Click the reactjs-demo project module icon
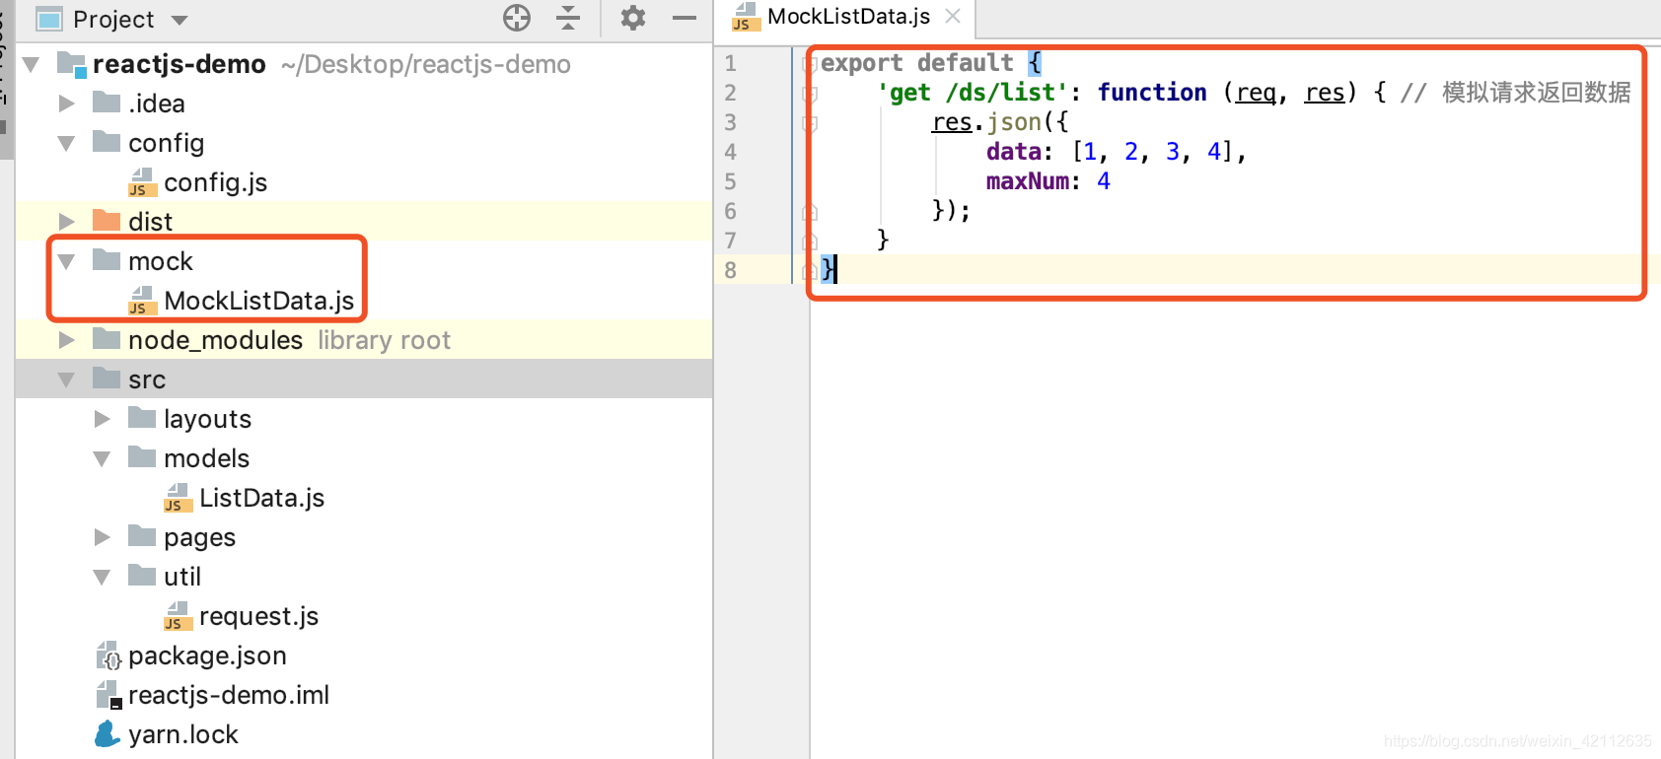This screenshot has width=1661, height=759. click(x=72, y=64)
